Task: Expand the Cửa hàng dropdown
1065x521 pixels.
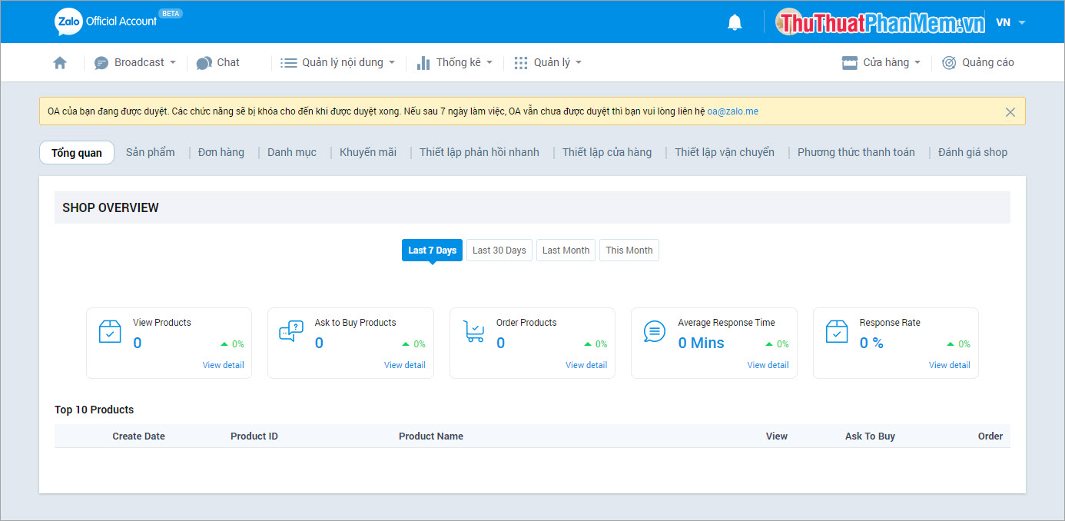Action: tap(881, 62)
